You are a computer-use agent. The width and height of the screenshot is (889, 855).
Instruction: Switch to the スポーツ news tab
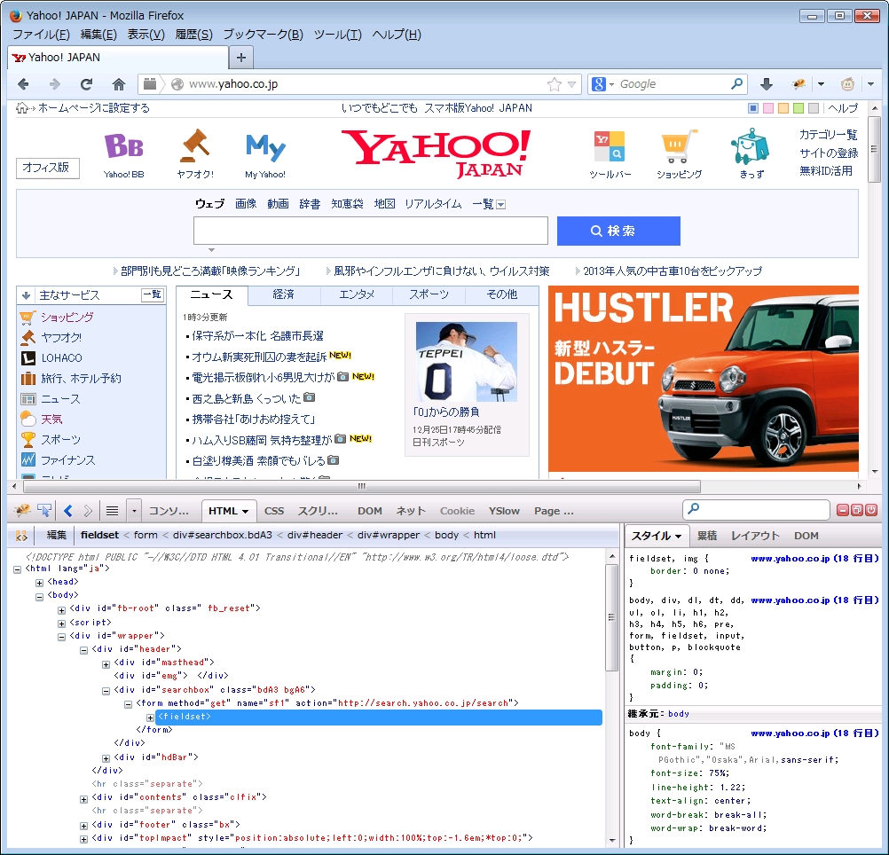pos(429,294)
